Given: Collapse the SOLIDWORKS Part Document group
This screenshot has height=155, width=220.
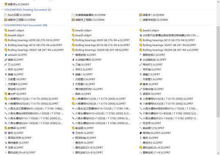Looking at the screenshot, I should pyautogui.click(x=3, y=25).
